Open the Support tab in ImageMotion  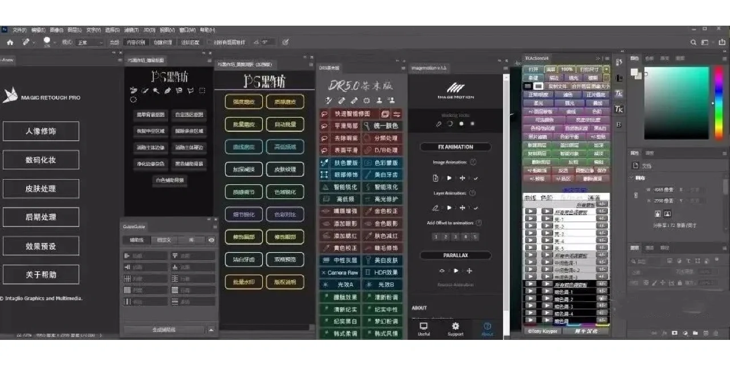point(455,329)
